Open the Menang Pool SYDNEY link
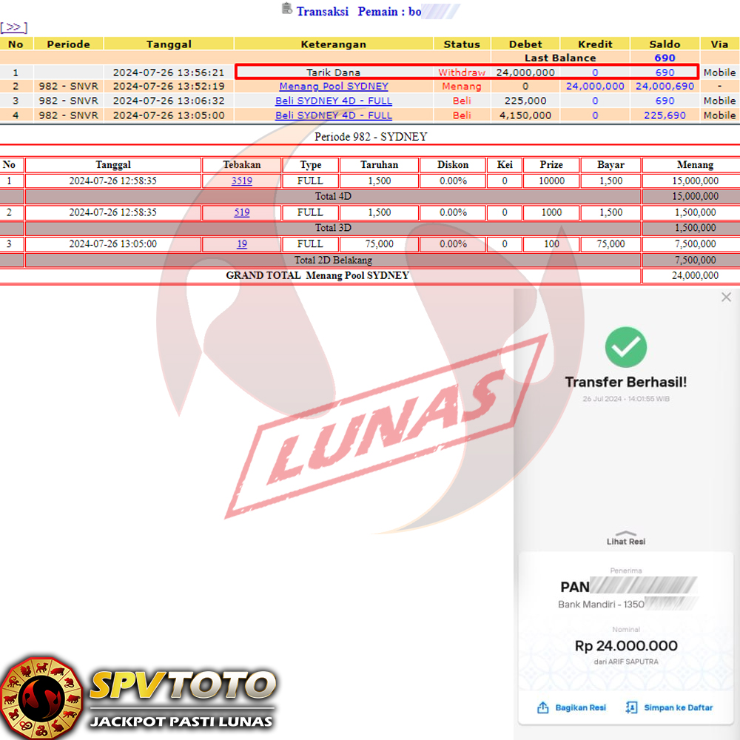The image size is (740, 740). point(333,87)
